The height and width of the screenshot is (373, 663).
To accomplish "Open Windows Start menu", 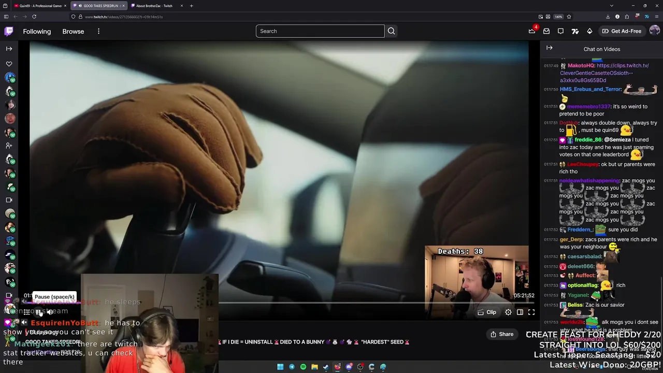I will click(x=280, y=367).
